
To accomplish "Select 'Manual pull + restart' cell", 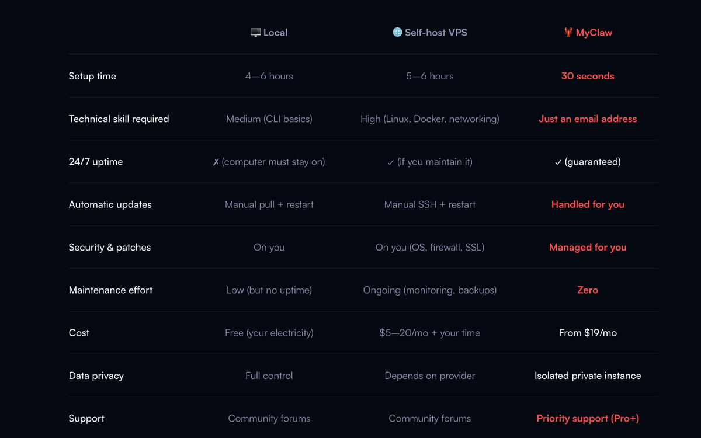I will 269,204.
